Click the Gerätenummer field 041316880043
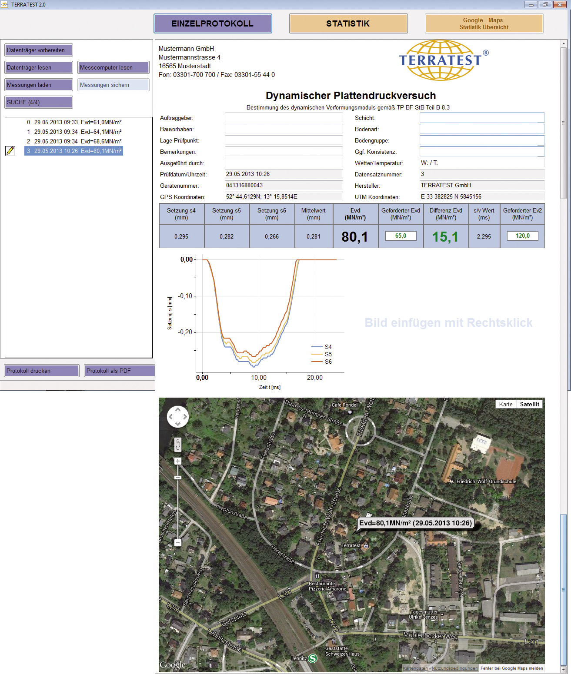This screenshot has height=674, width=571. 284,186
